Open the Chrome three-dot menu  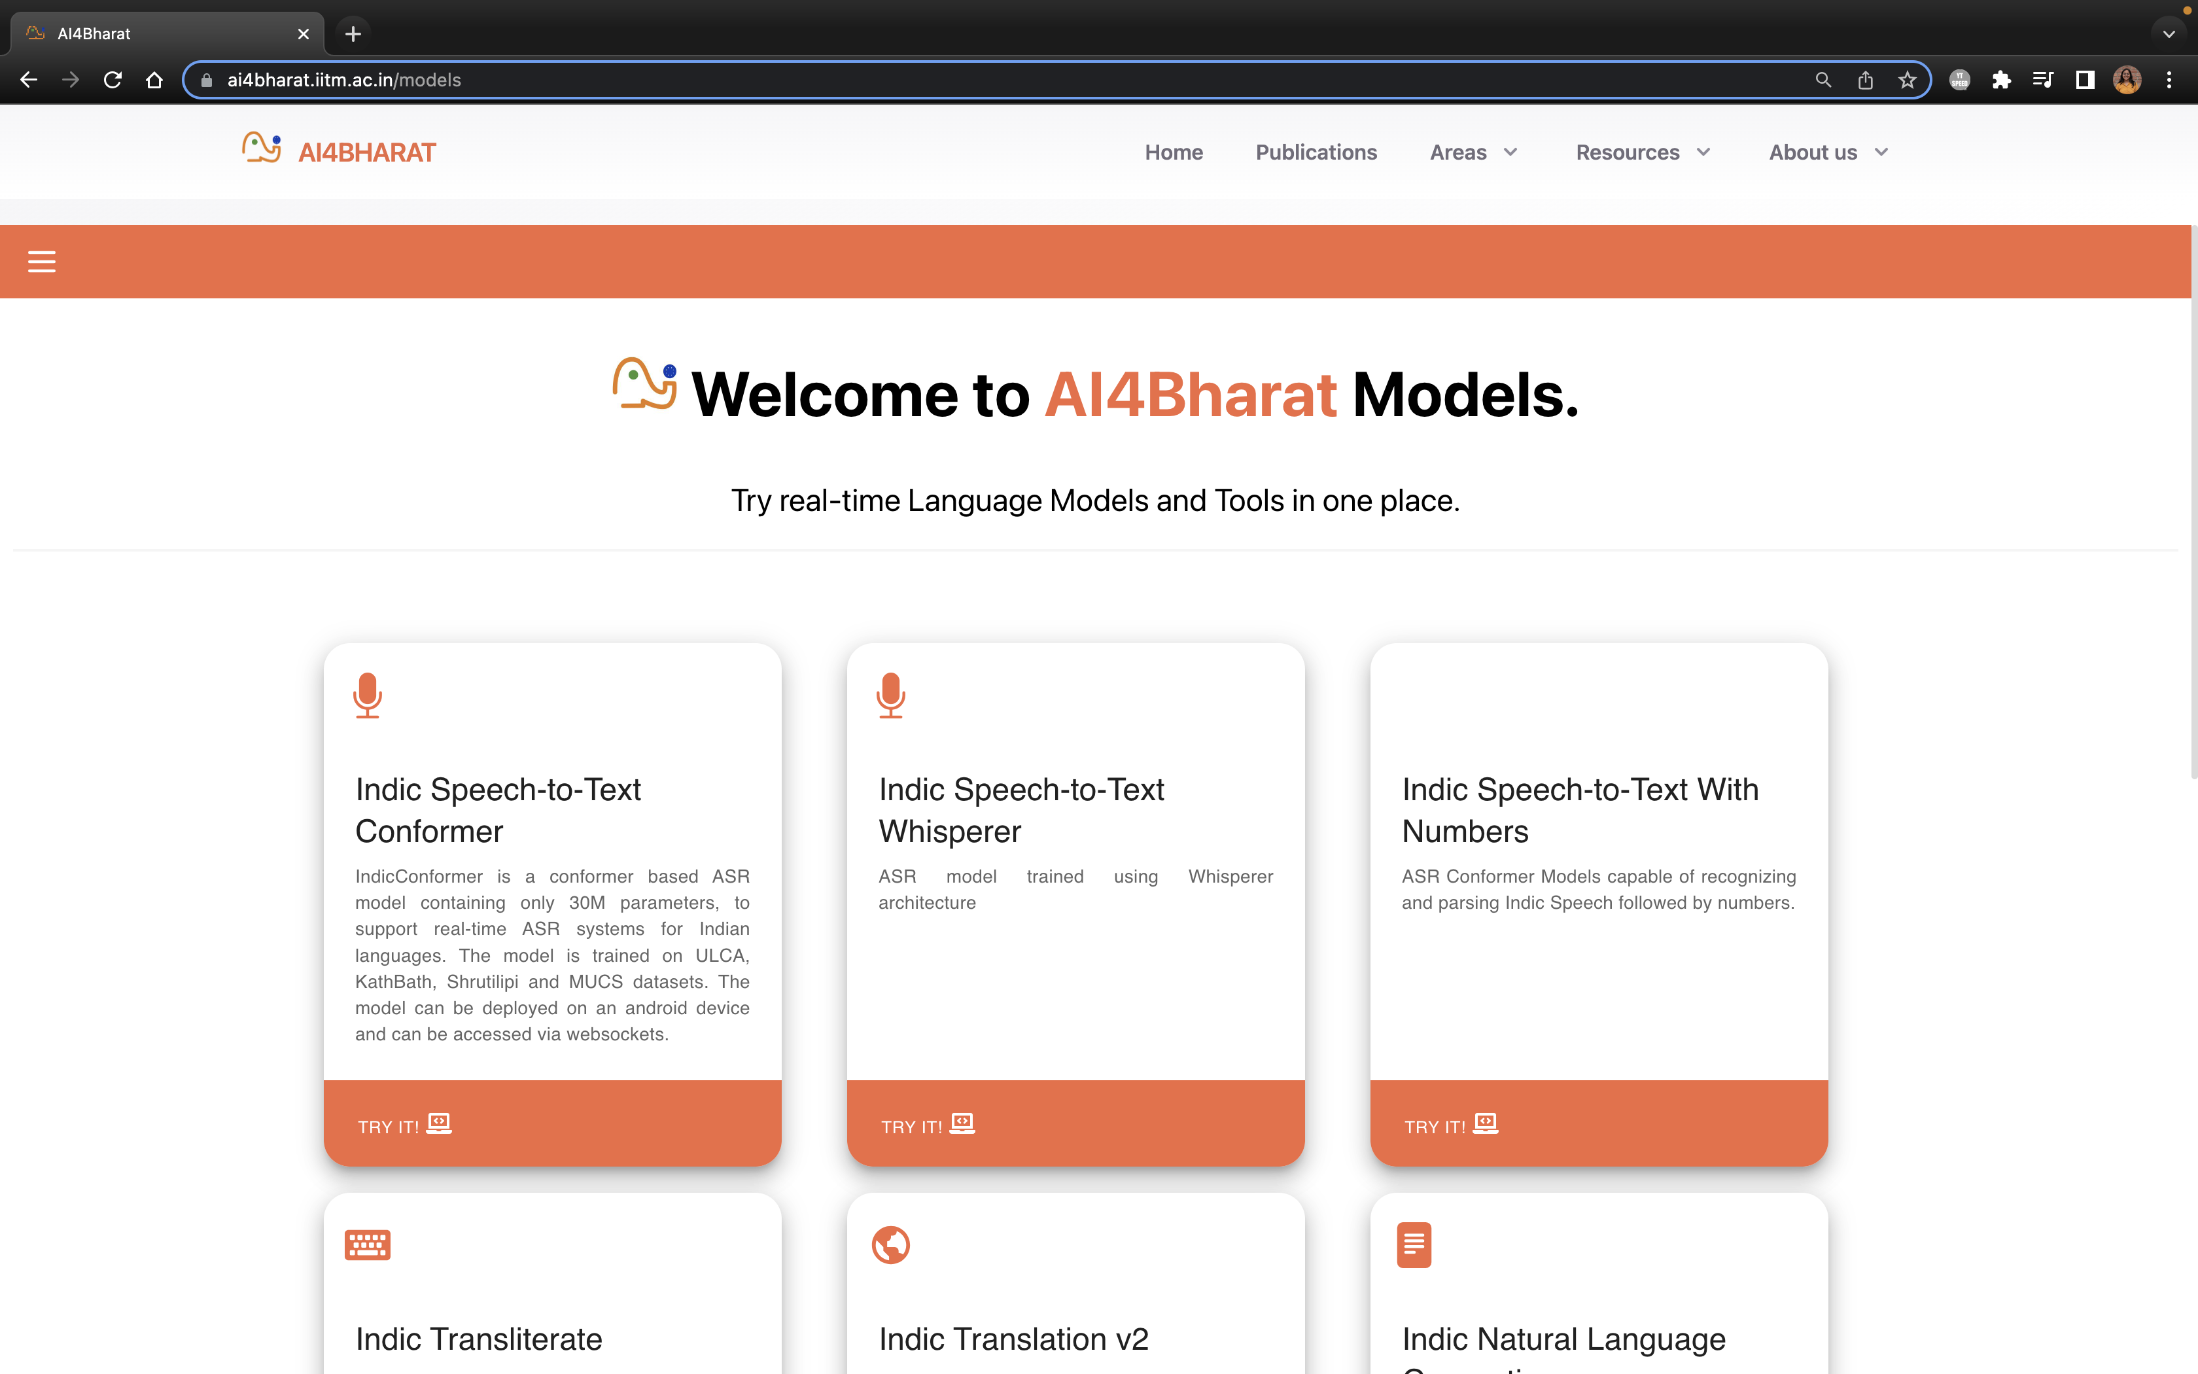[2170, 80]
